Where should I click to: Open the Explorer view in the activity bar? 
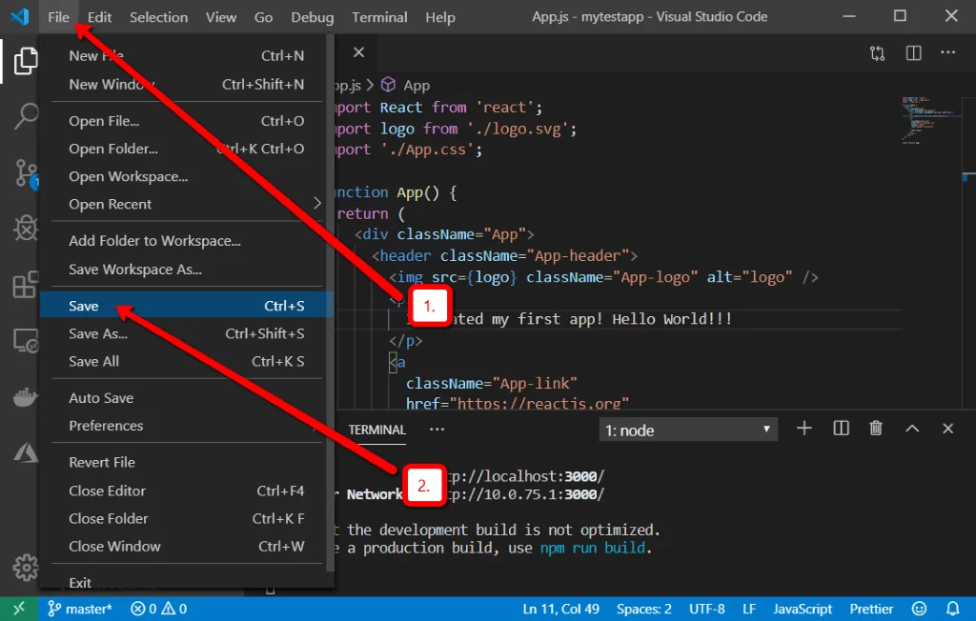(26, 61)
